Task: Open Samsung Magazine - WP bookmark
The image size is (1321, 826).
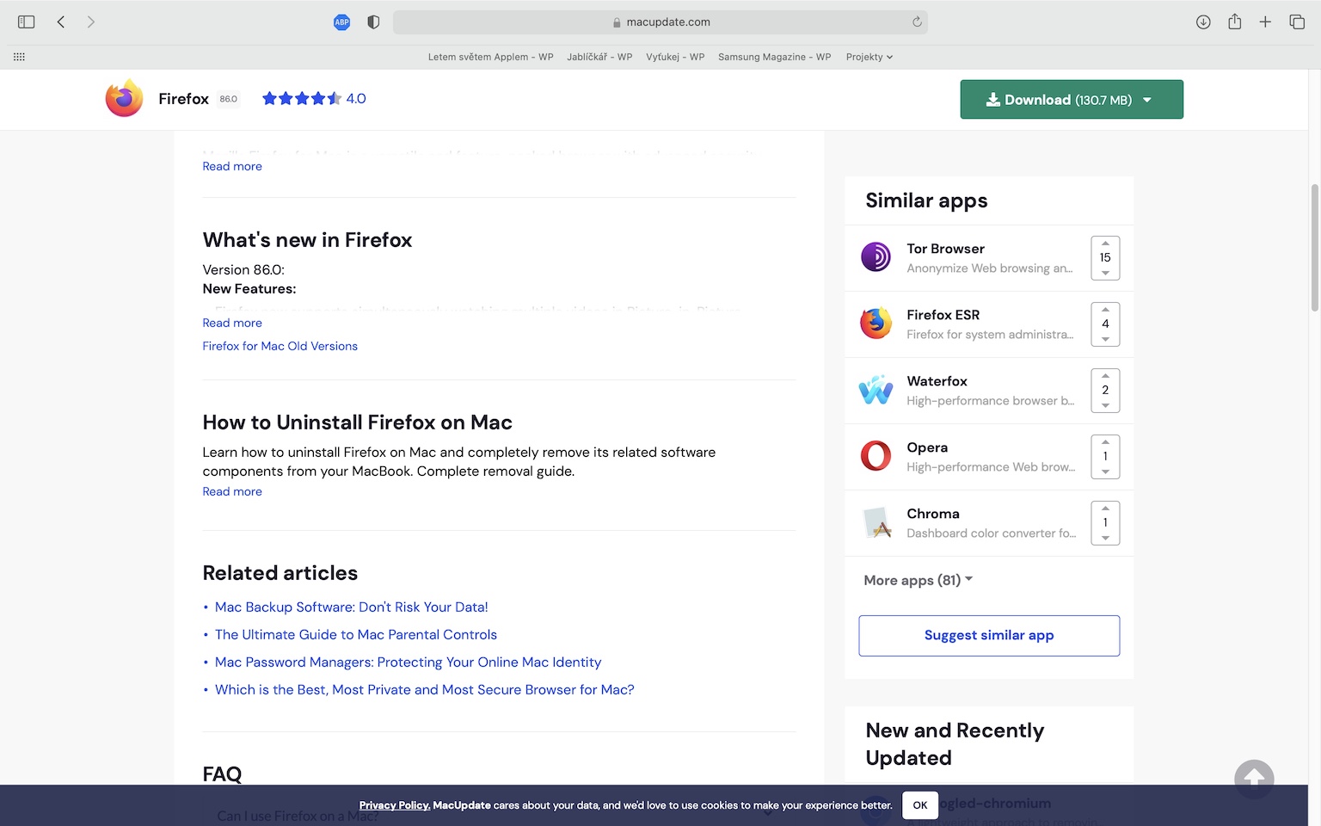Action: point(774,57)
